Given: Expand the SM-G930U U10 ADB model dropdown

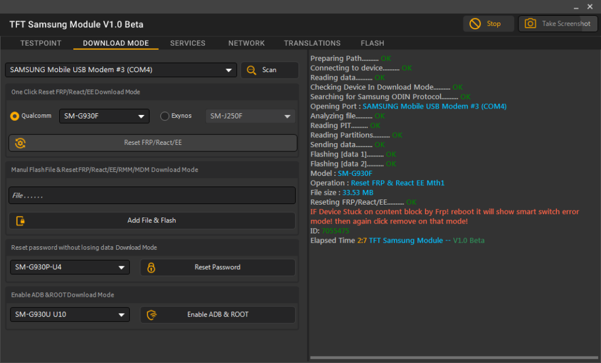Looking at the screenshot, I should (70, 315).
